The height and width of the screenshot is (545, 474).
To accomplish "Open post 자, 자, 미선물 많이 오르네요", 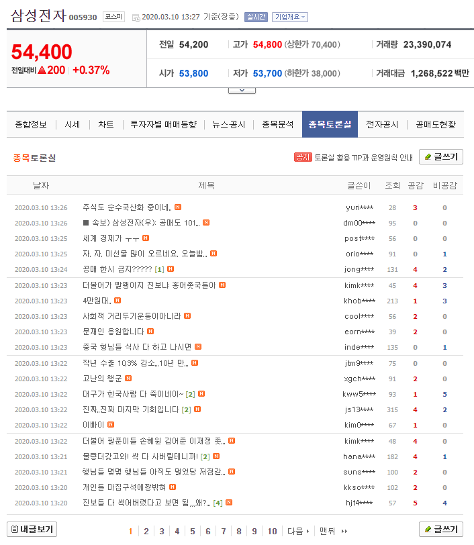I will coord(144,254).
